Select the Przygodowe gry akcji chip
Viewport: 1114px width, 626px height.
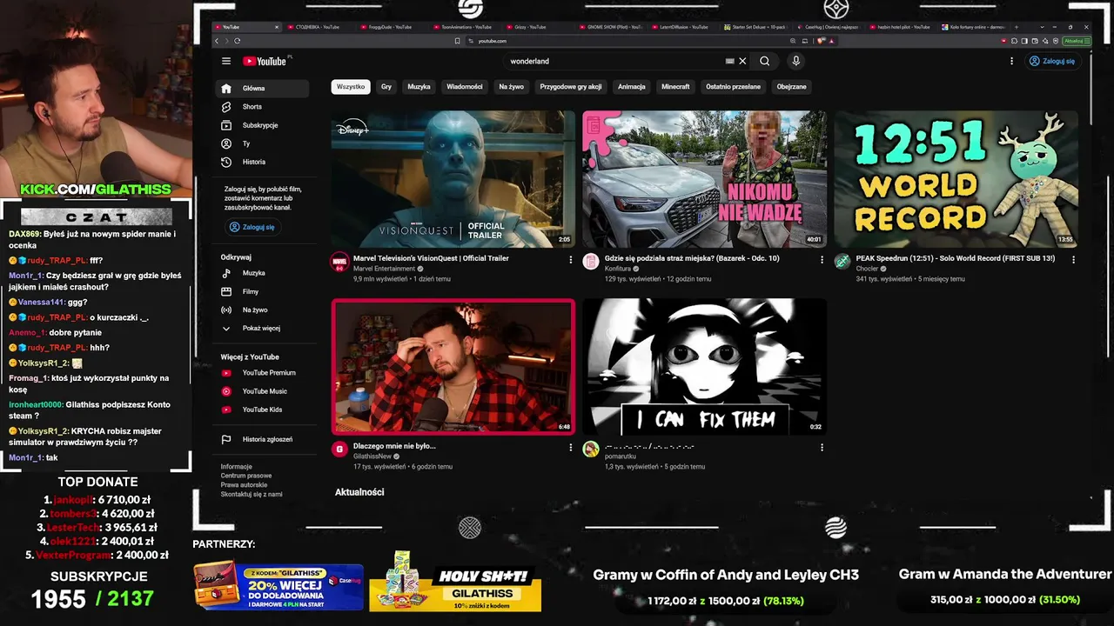point(571,87)
